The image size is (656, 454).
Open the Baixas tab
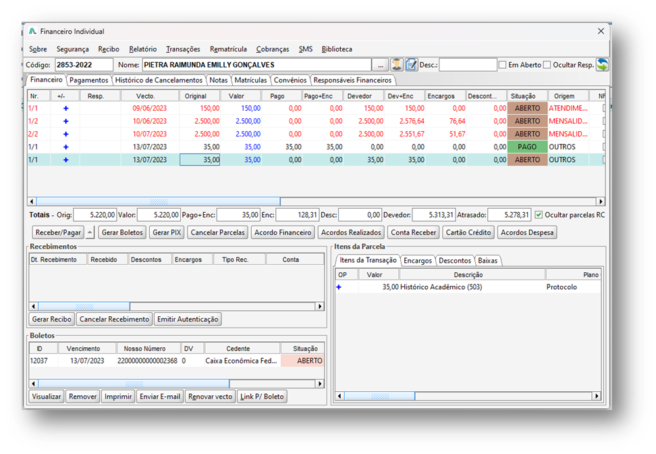click(488, 261)
